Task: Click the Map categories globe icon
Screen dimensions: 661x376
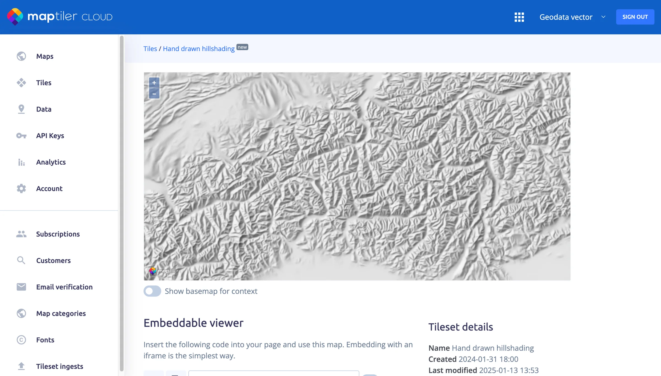Action: tap(21, 313)
